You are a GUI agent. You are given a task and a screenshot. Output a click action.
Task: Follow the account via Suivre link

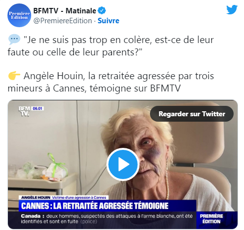[x=108, y=21]
